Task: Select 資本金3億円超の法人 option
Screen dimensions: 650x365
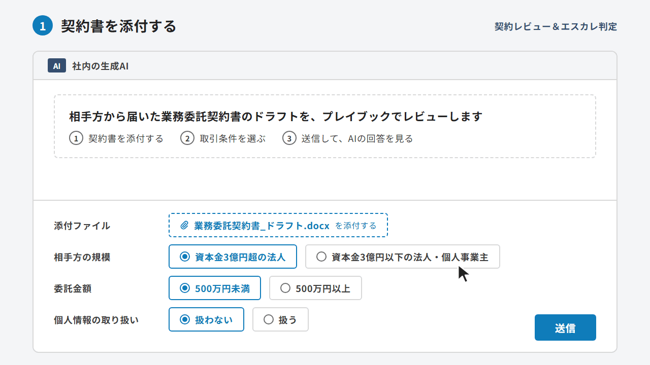Action: [233, 257]
